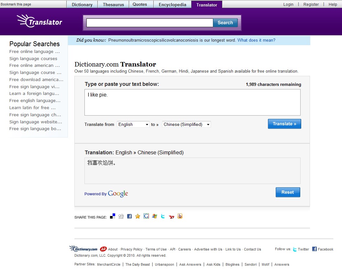Open the Ask Kids partner link
342x277 pixels.
213,264
